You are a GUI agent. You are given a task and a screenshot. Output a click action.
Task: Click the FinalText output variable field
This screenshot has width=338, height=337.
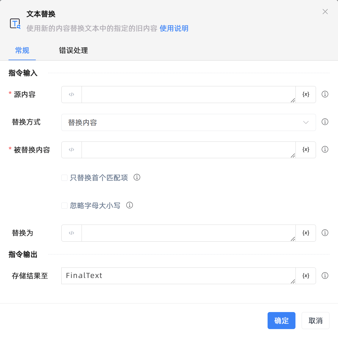pyautogui.click(x=178, y=276)
